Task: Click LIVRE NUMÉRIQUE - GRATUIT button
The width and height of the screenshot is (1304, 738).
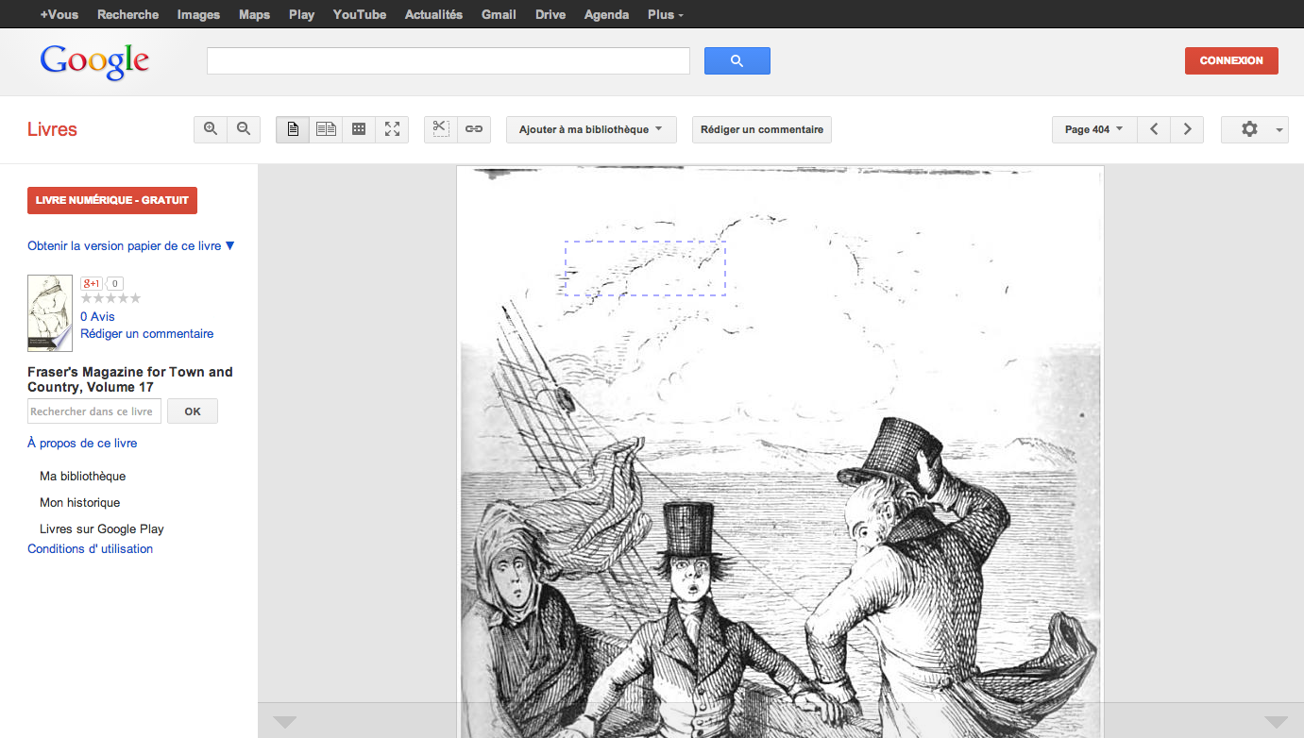Action: click(x=112, y=200)
